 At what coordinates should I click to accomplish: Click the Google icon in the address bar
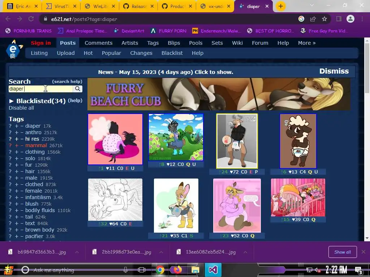[x=301, y=19]
